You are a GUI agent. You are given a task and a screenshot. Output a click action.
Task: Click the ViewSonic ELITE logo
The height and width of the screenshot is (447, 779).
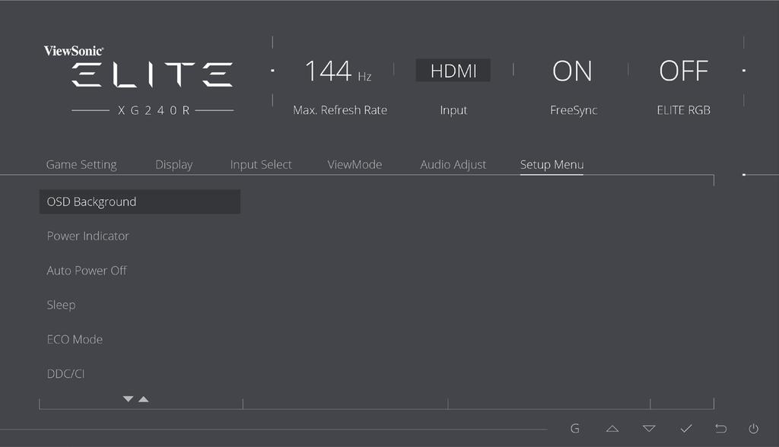tap(138, 66)
